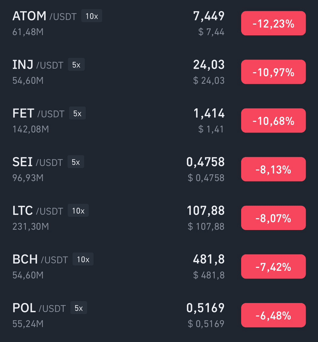Select the 5x leverage tag beside INJ
This screenshot has height=342, width=318.
(x=76, y=65)
